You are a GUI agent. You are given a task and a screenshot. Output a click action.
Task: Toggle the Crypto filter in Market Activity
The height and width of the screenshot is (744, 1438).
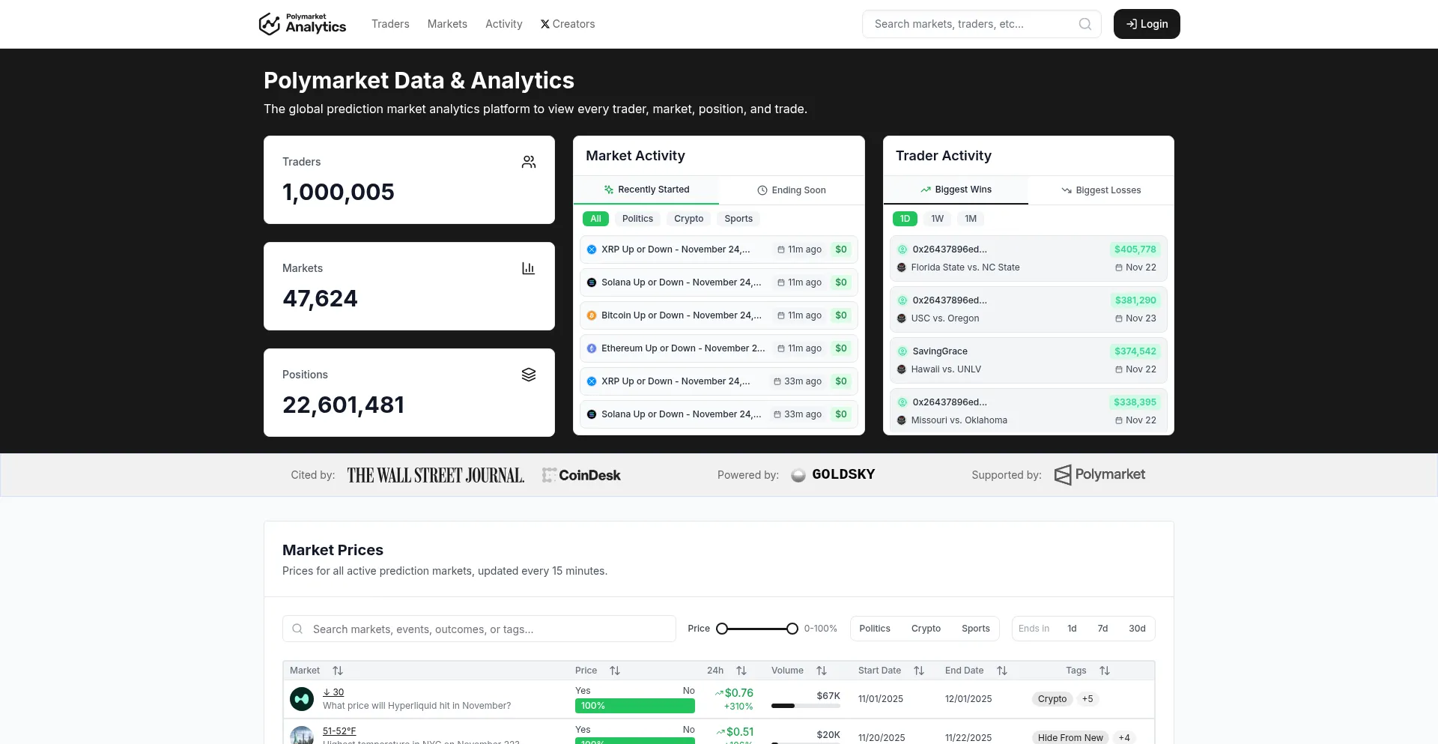688,219
